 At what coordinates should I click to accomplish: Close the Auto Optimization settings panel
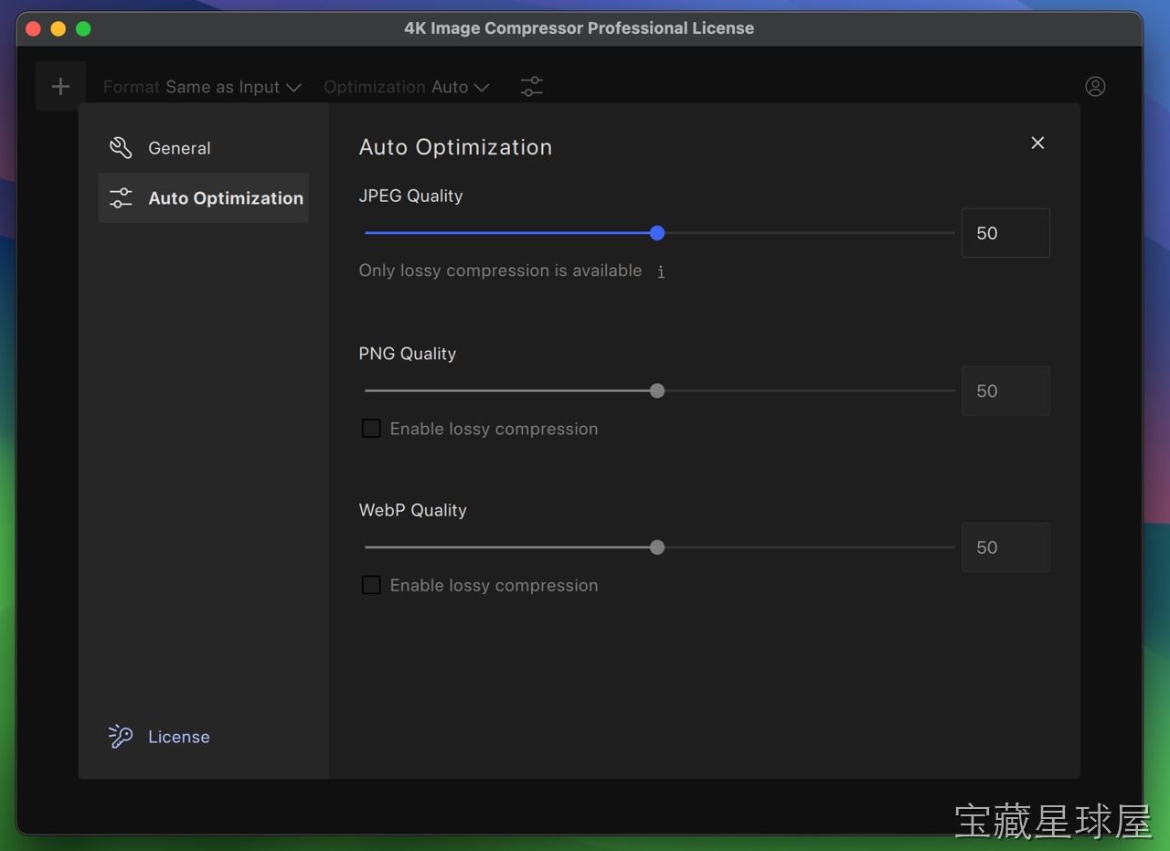pyautogui.click(x=1037, y=143)
